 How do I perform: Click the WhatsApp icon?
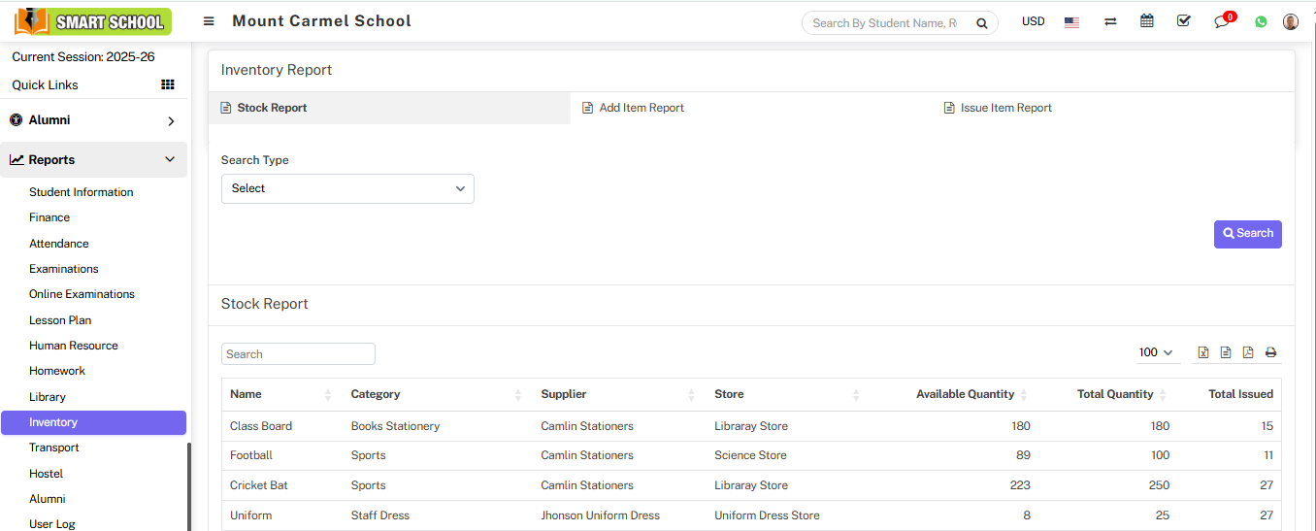(x=1261, y=21)
